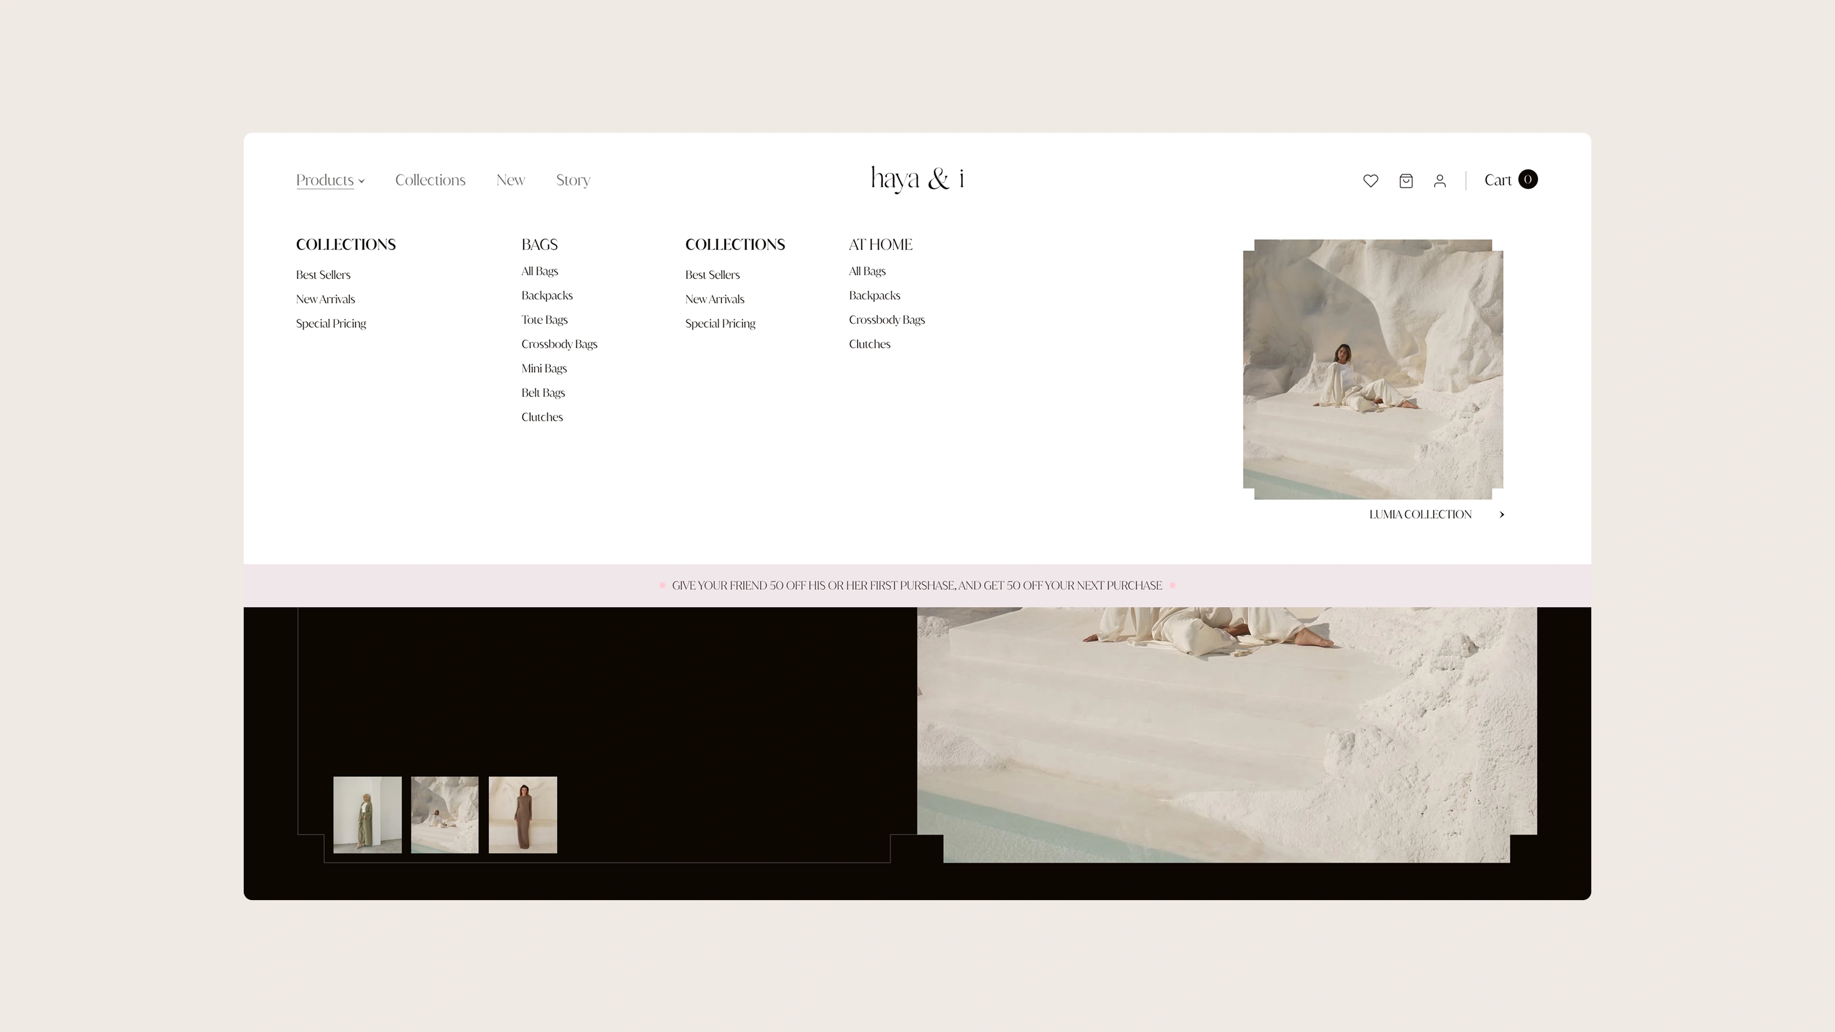Image resolution: width=1835 pixels, height=1032 pixels.
Task: Open the Story nav item
Action: (573, 180)
